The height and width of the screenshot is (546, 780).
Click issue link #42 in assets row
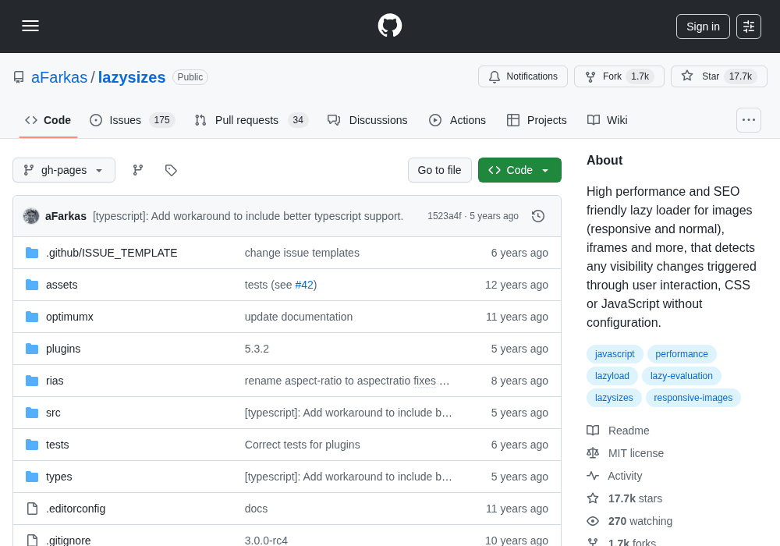(304, 285)
